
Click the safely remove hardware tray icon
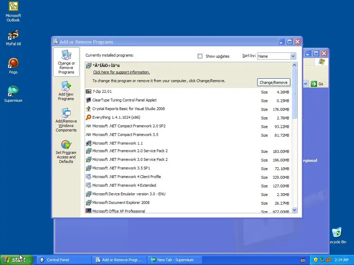coord(322,260)
